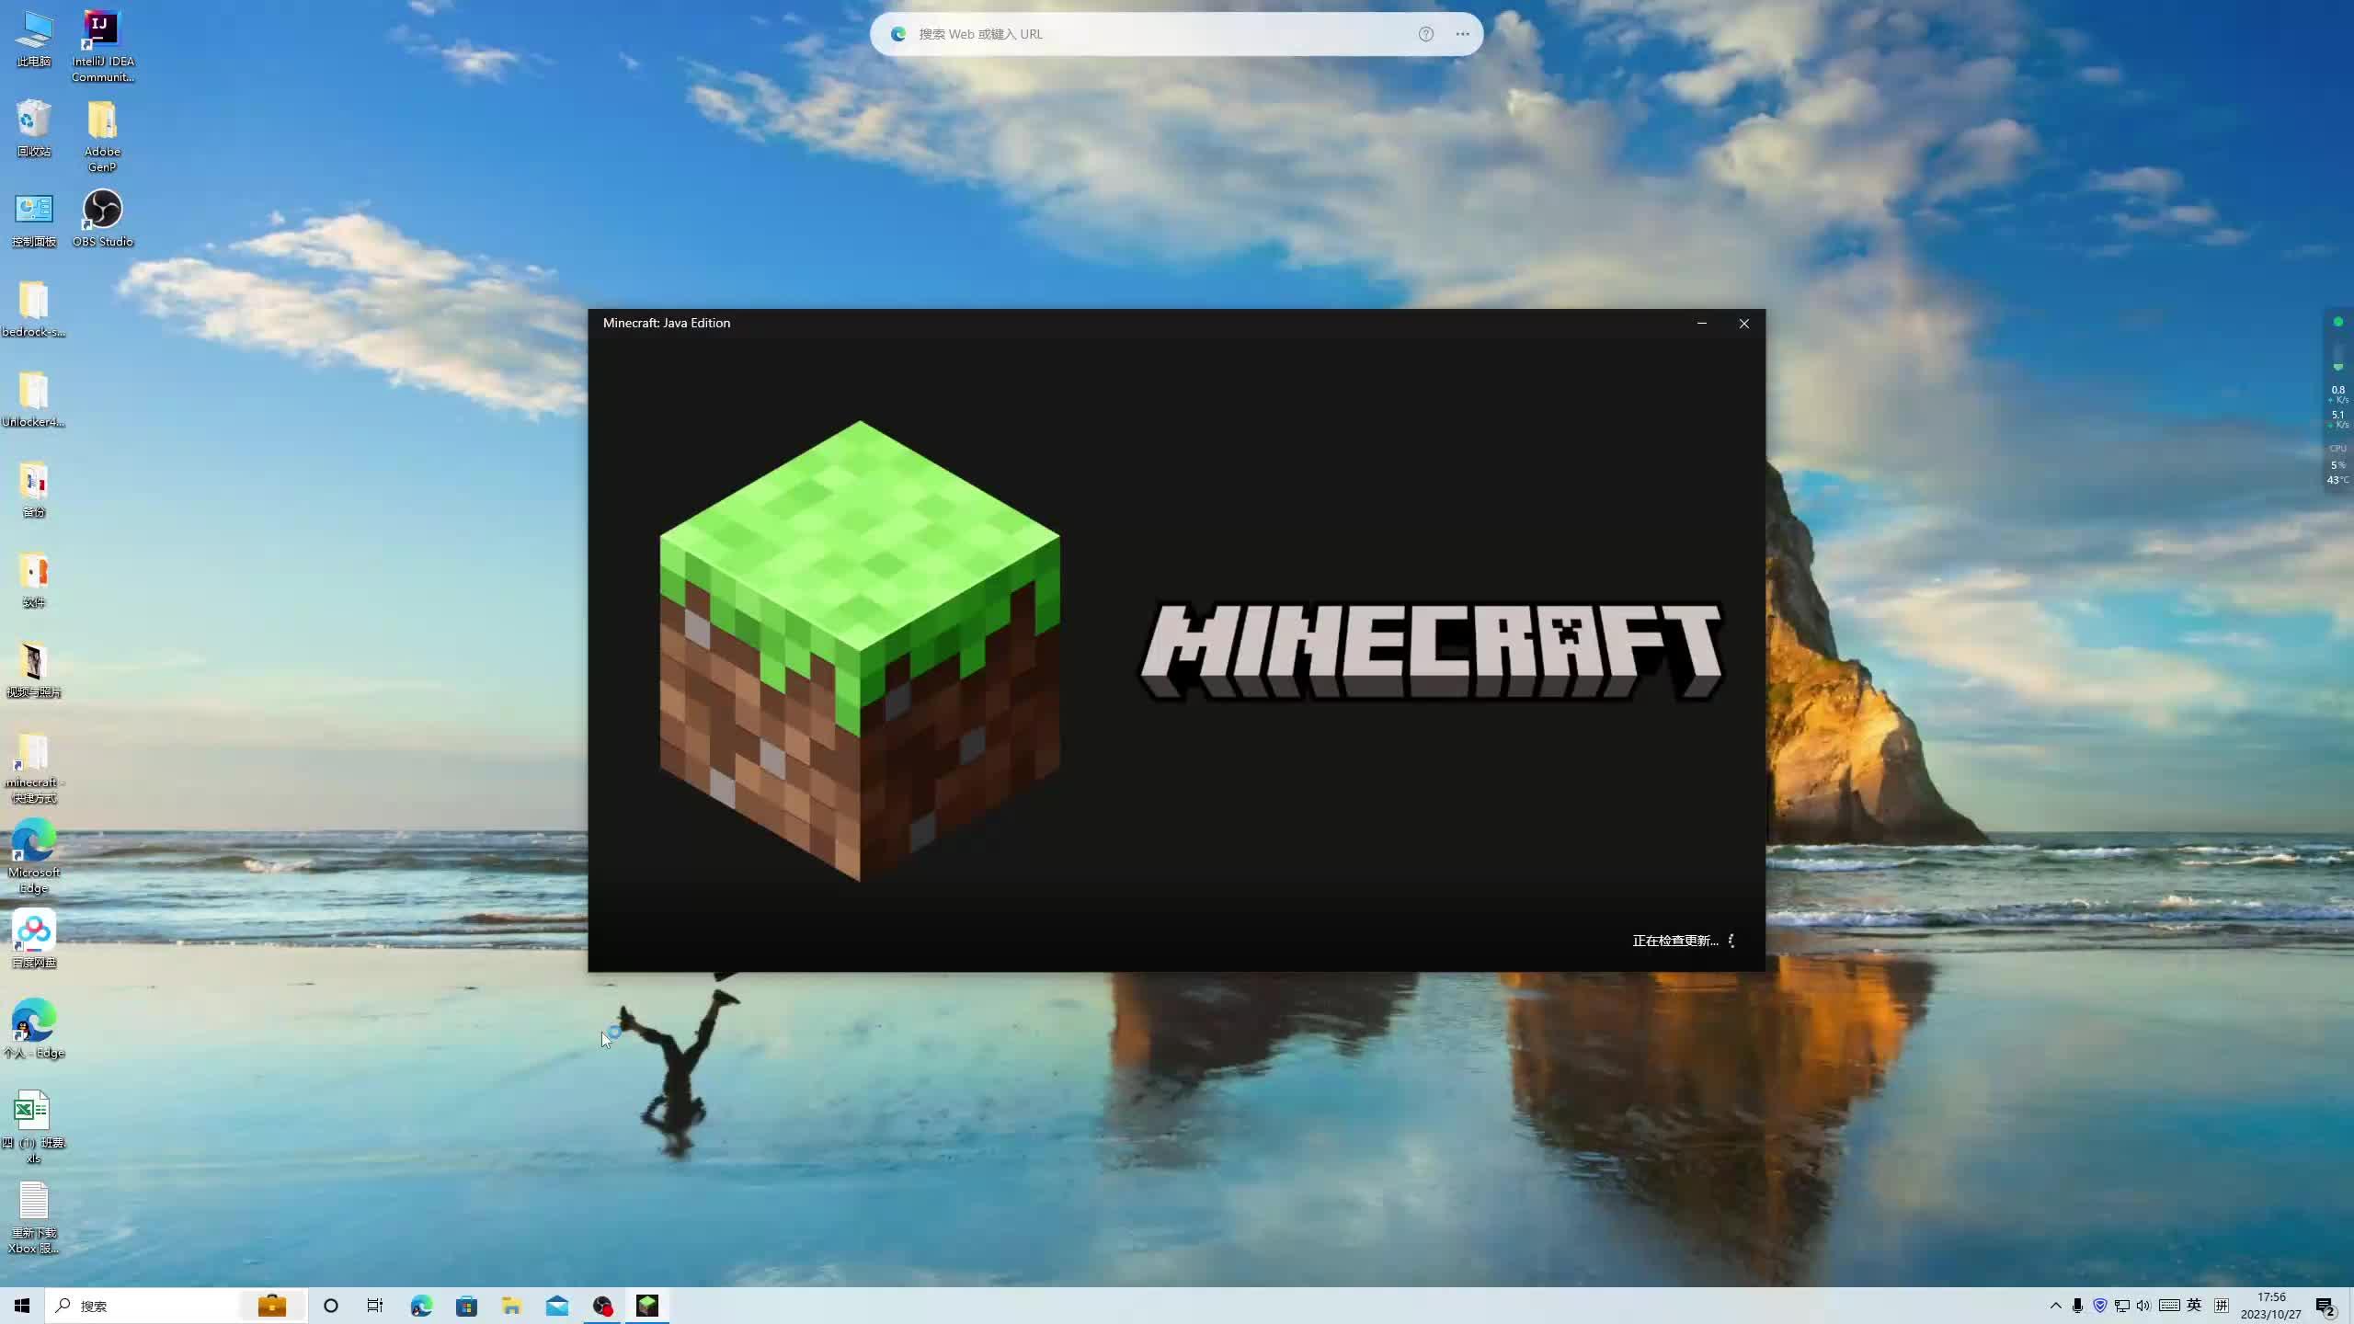Select the IntelliJ IDEA Community desktop shortcut
The width and height of the screenshot is (2354, 1324).
103,46
